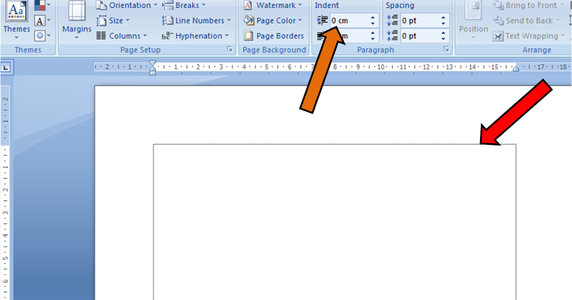Image resolution: width=572 pixels, height=300 pixels.
Task: Click the tab stop selector beside the ruler
Action: [x=6, y=68]
